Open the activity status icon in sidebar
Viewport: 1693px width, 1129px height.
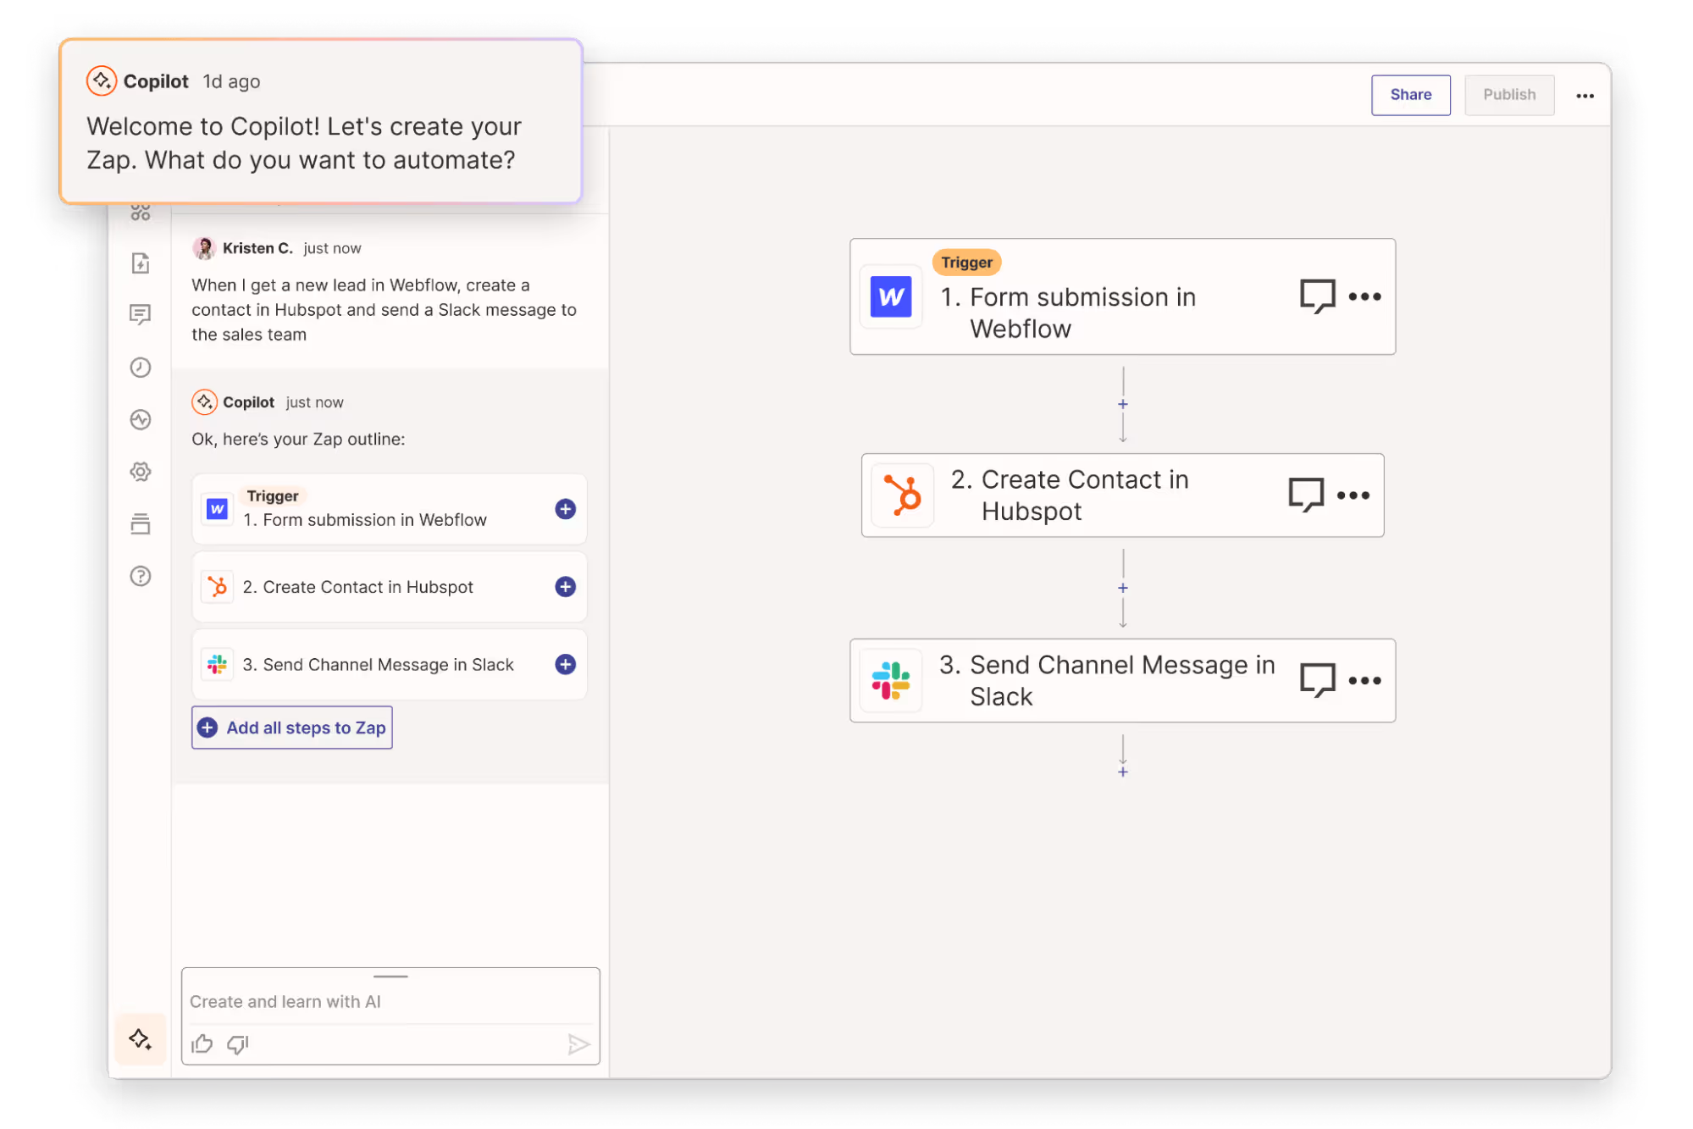pyautogui.click(x=141, y=420)
